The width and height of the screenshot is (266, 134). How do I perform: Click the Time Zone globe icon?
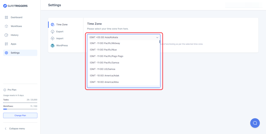click(x=52, y=24)
